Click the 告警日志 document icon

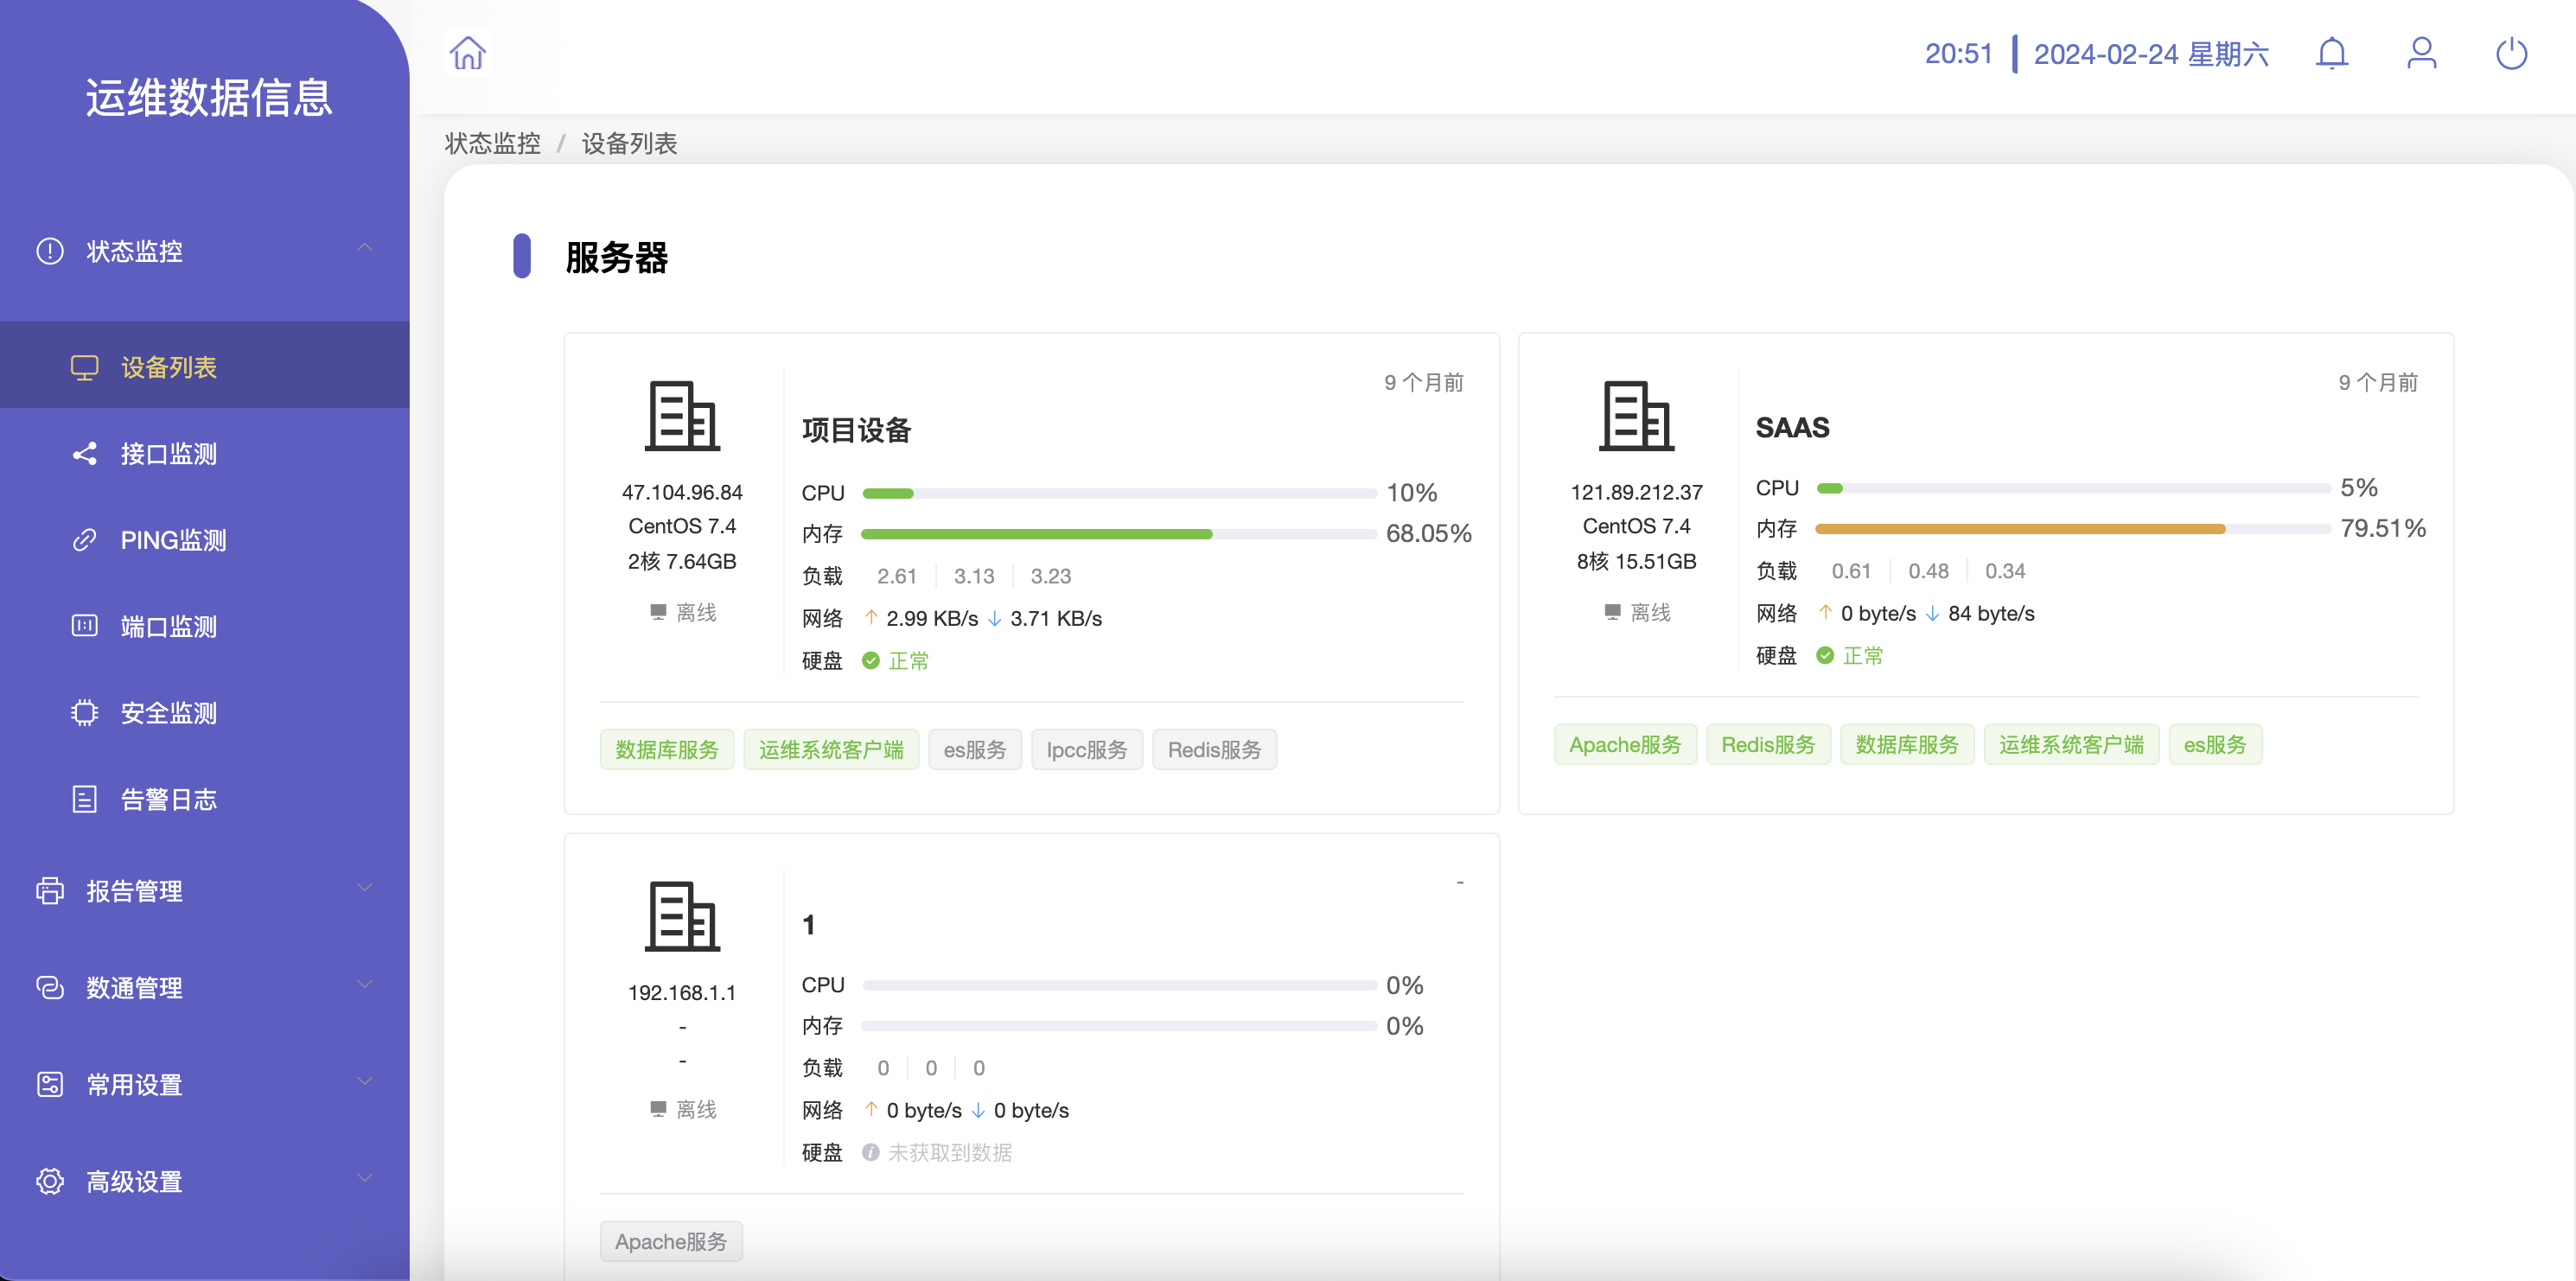click(x=84, y=799)
